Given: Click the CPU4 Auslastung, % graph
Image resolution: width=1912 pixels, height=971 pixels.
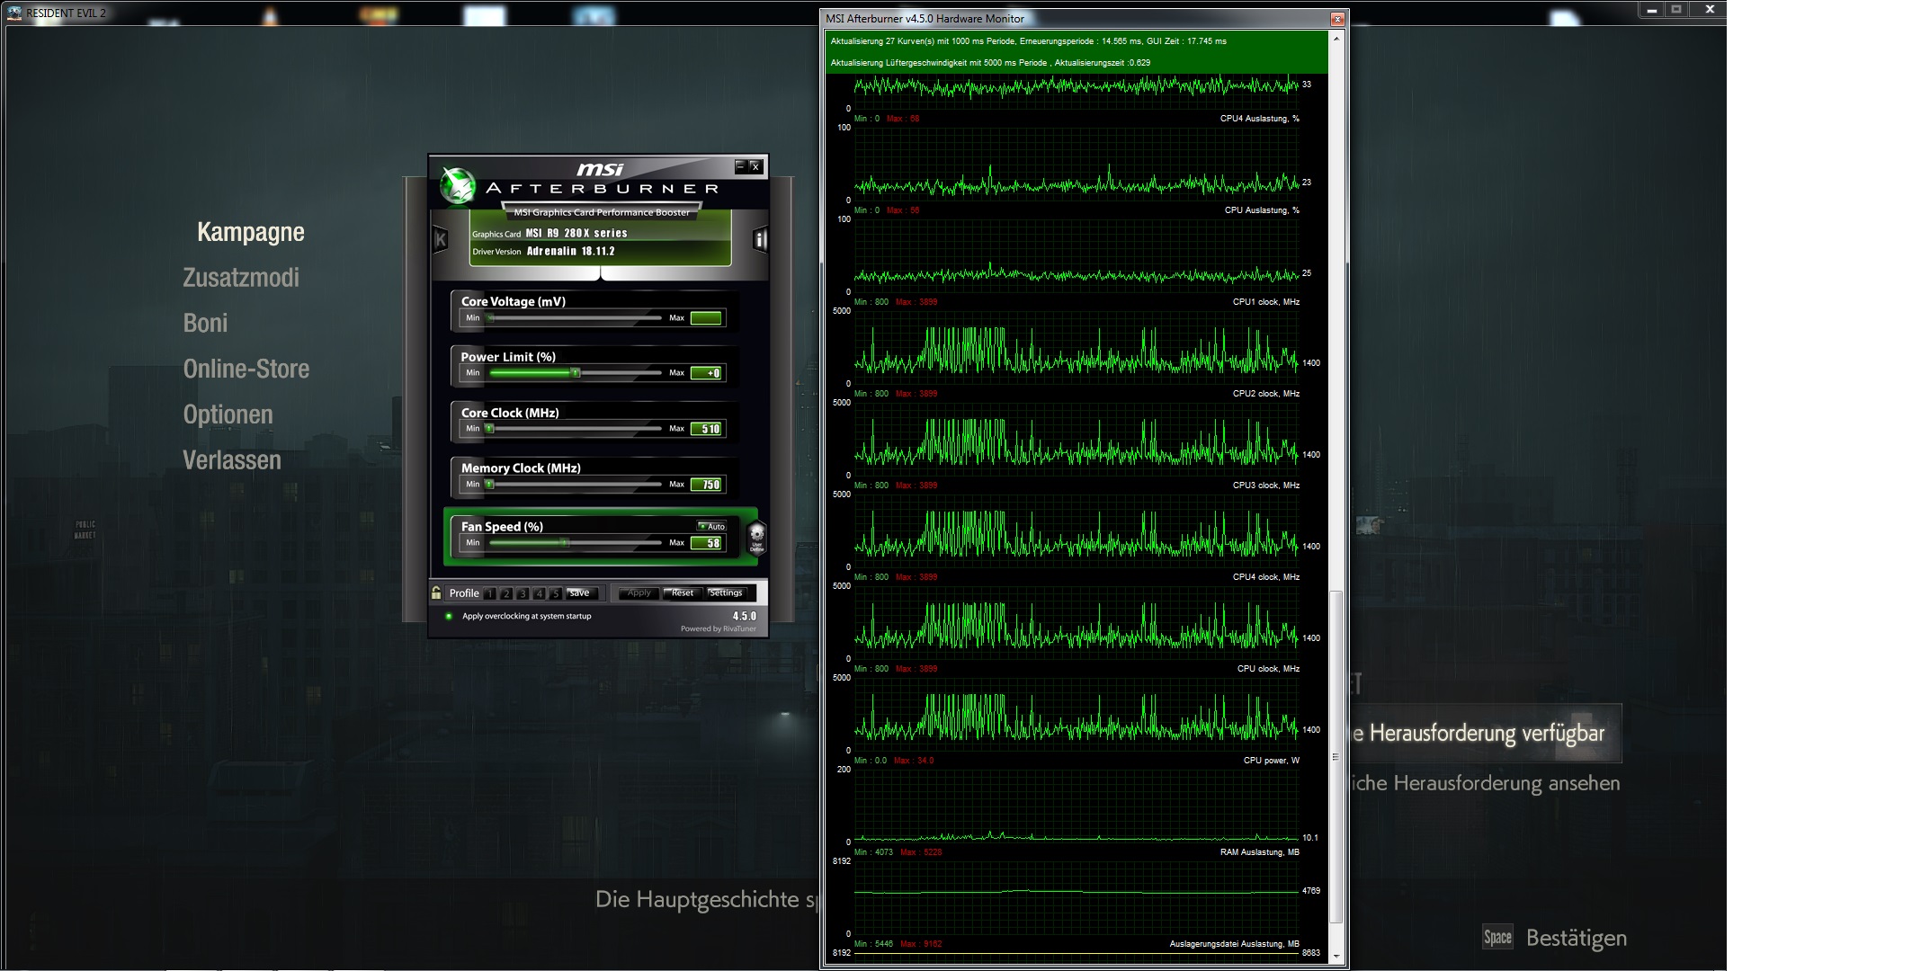Looking at the screenshot, I should click(1076, 165).
